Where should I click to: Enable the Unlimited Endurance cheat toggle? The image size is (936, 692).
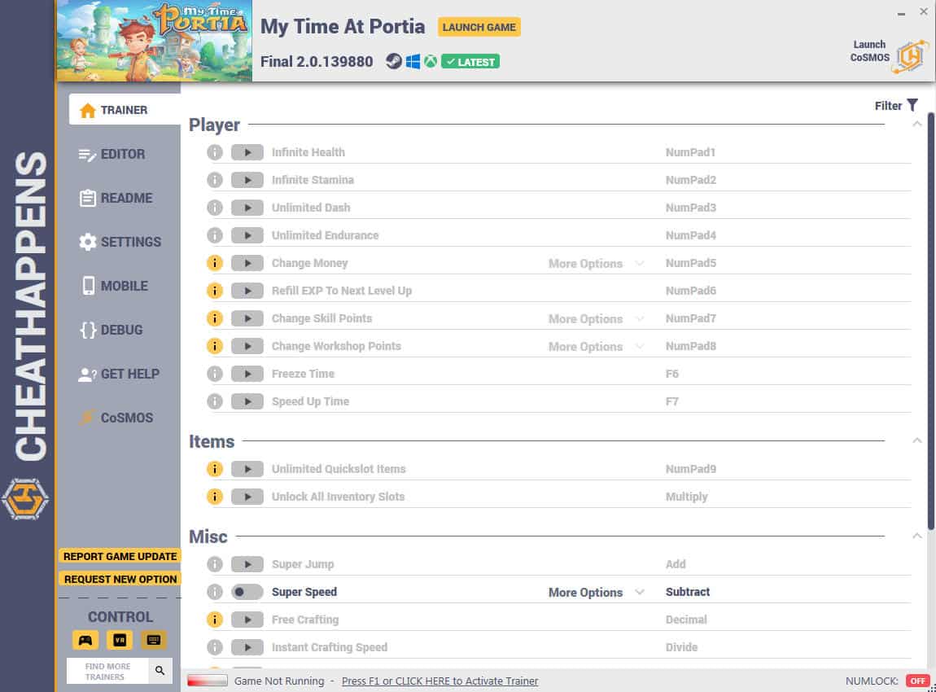247,235
